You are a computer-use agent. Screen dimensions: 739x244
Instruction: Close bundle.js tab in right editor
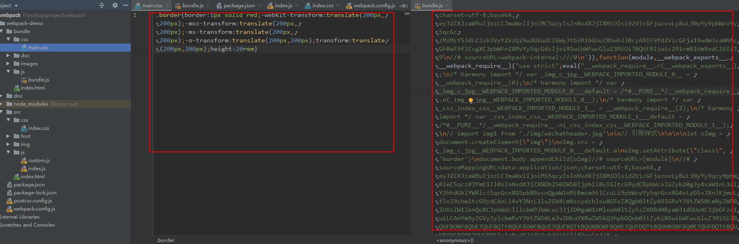pyautogui.click(x=447, y=5)
